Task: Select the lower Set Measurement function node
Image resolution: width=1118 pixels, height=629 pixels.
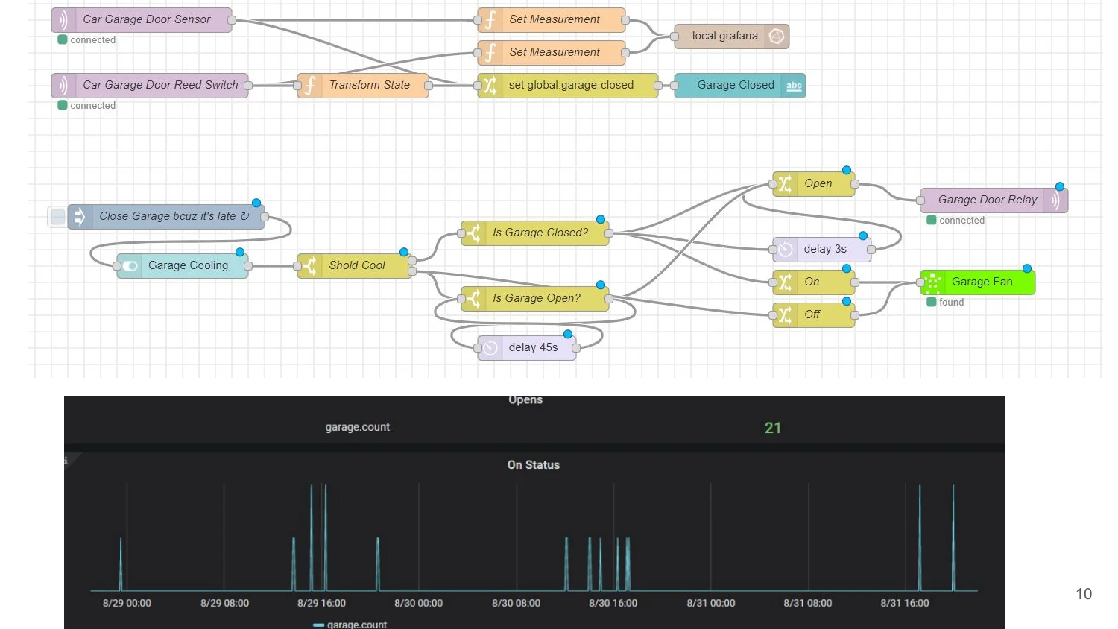Action: pyautogui.click(x=552, y=53)
